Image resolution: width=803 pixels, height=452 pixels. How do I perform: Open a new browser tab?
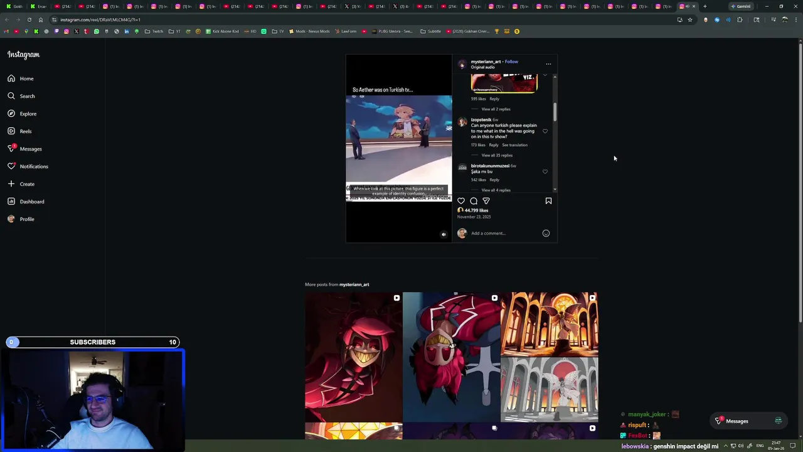point(705,6)
